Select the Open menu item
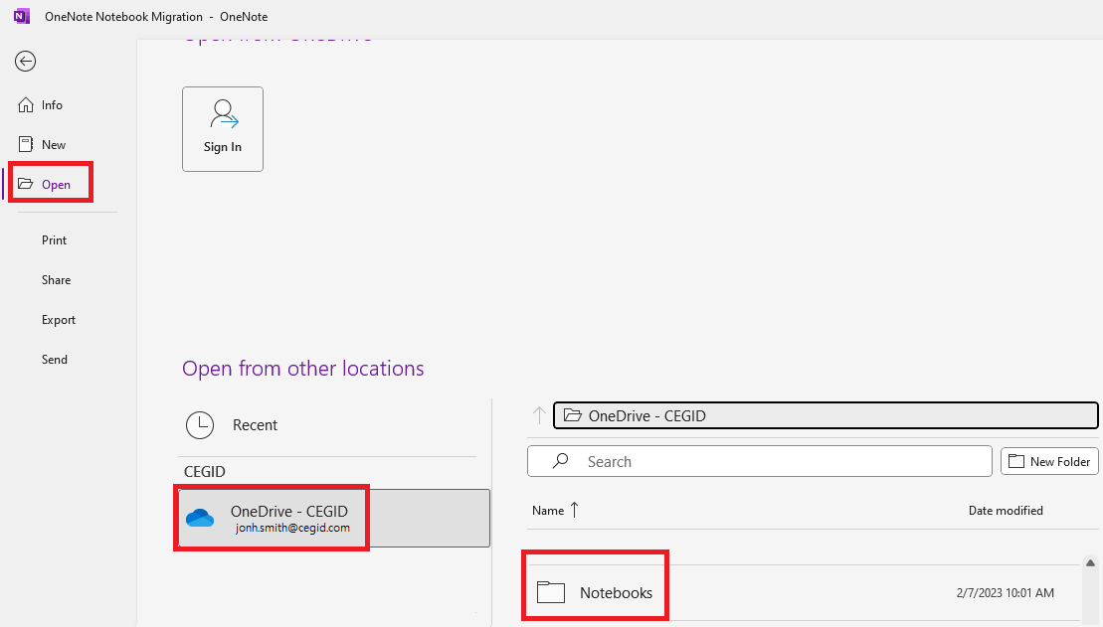The width and height of the screenshot is (1103, 627). pyautogui.click(x=45, y=184)
